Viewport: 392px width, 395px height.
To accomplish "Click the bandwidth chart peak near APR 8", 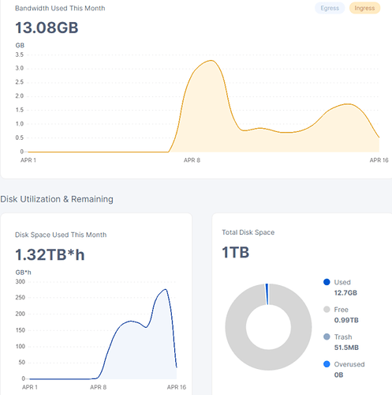I will (x=211, y=61).
